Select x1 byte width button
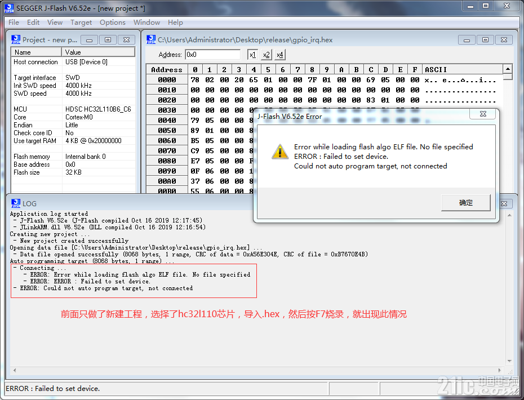The width and height of the screenshot is (524, 400). tap(252, 55)
